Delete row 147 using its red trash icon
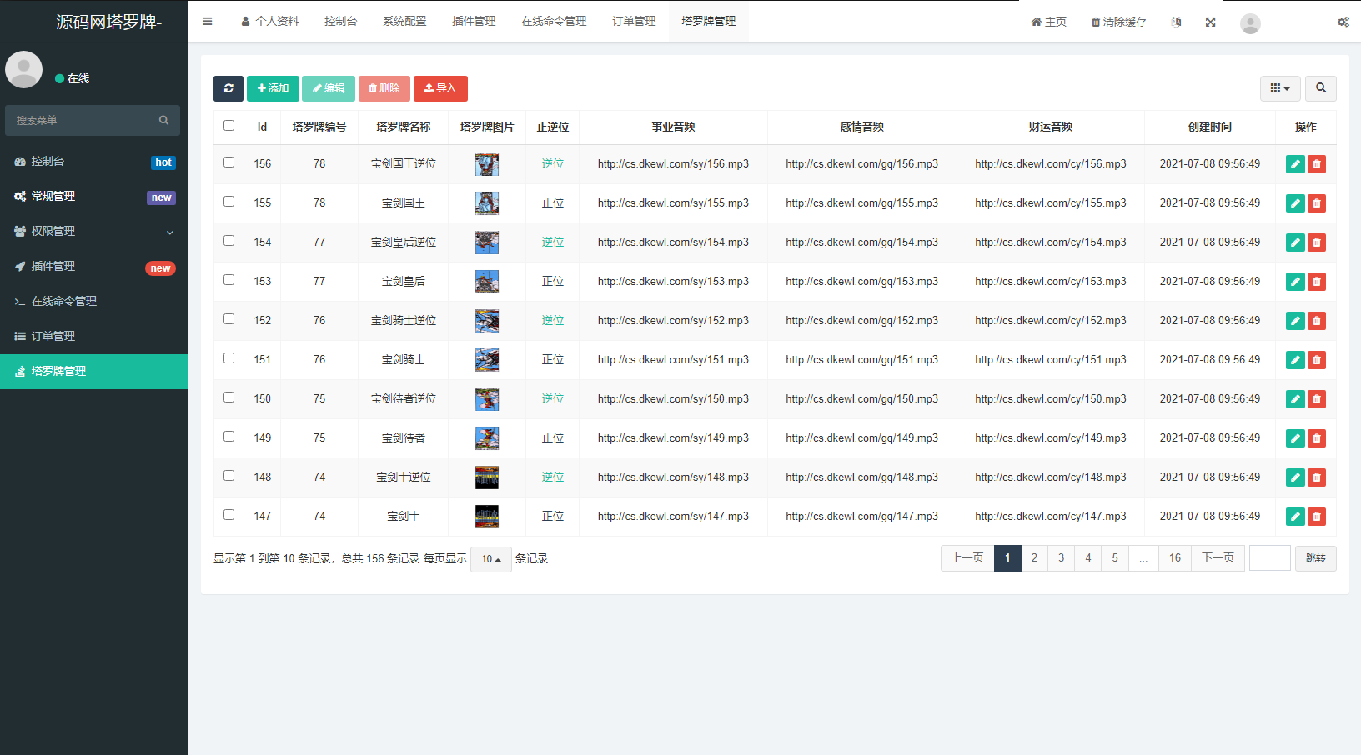Viewport: 1361px width, 755px height. 1317,516
